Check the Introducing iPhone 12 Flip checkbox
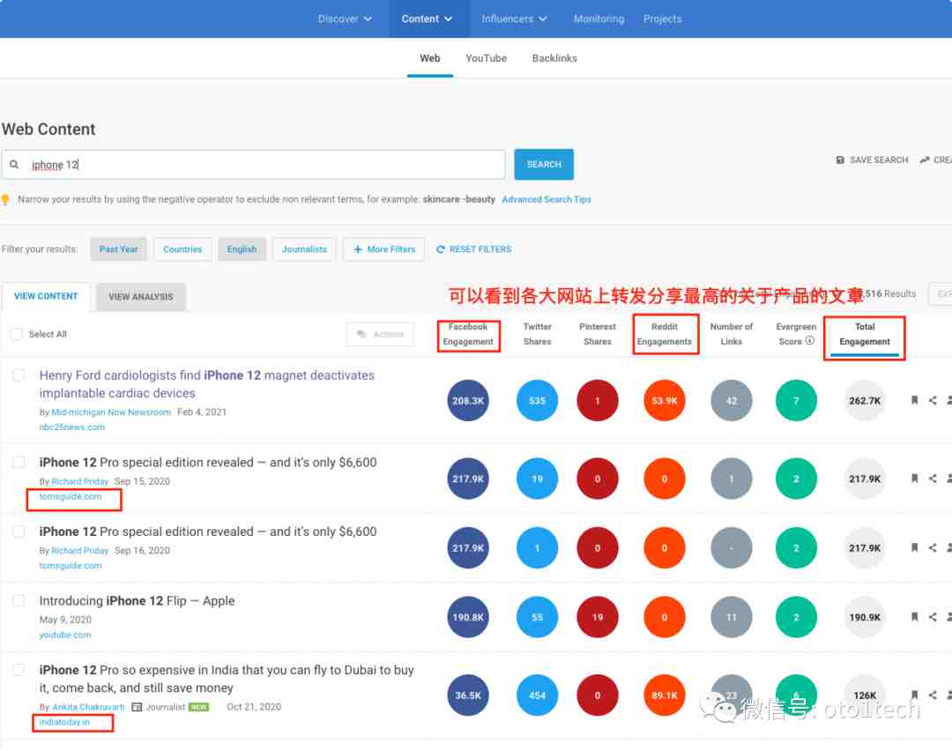Viewport: 952px width, 751px height. [19, 600]
